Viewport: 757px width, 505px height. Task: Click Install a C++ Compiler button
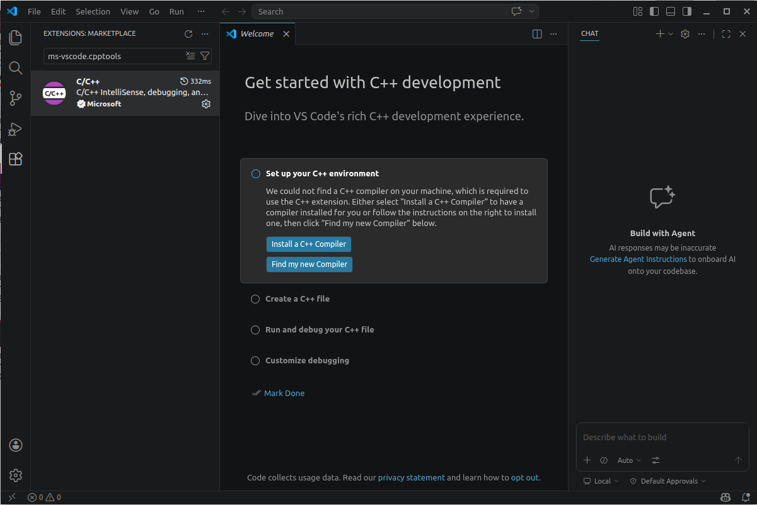pos(309,244)
